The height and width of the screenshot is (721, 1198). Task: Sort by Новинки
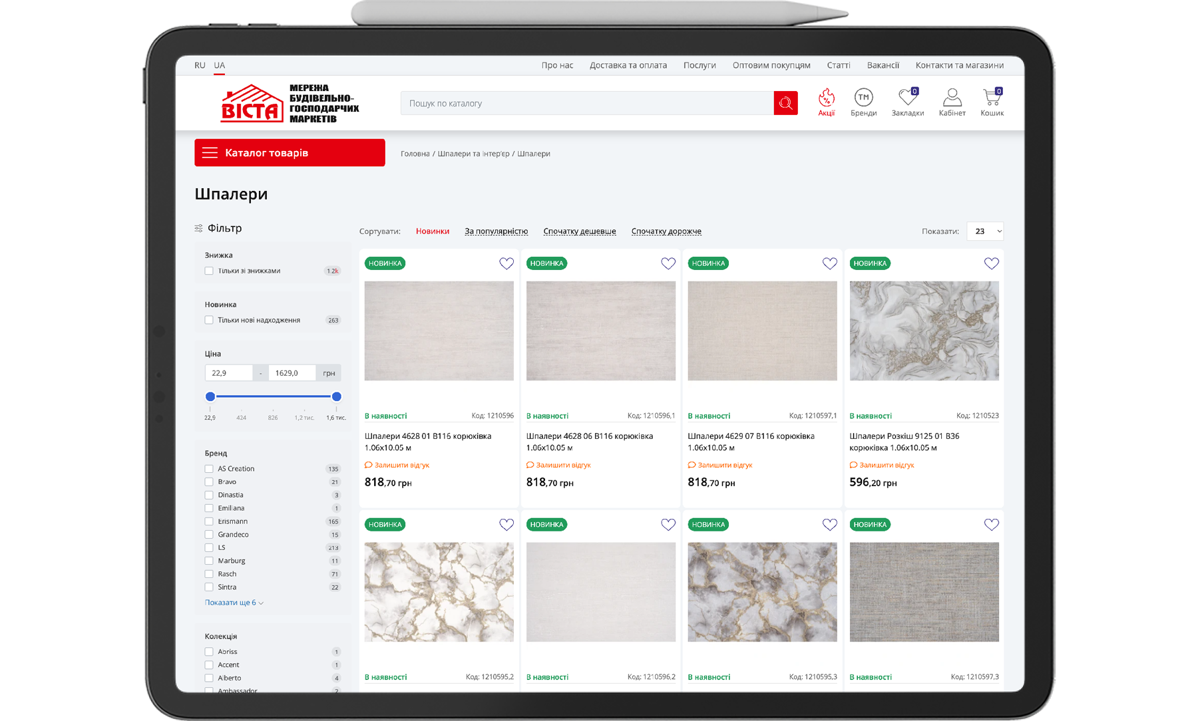coord(433,231)
